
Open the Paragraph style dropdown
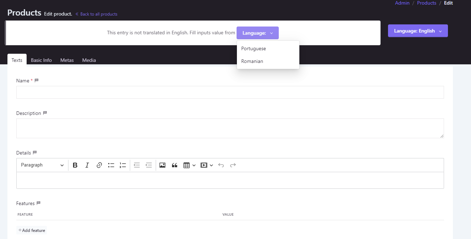(x=42, y=165)
